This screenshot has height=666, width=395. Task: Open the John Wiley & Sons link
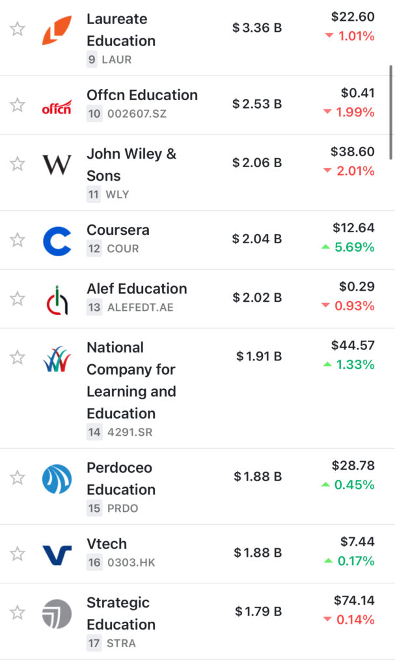131,165
